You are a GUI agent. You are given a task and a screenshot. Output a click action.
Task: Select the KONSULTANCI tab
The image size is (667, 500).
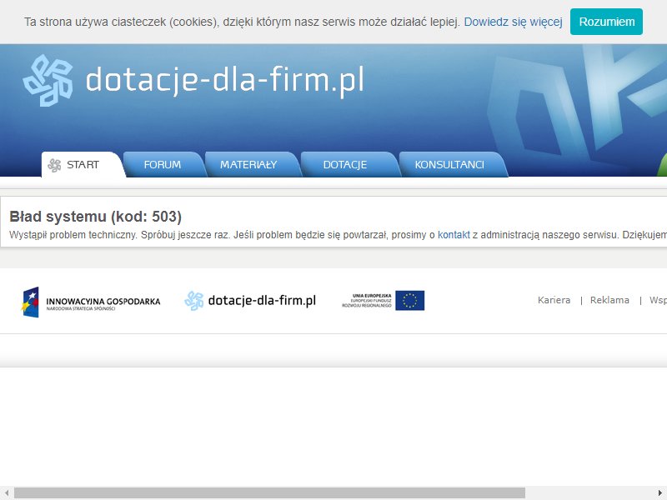(453, 164)
